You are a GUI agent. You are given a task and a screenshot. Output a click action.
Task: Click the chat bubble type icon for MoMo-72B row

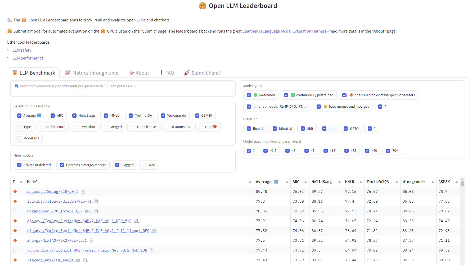tap(15, 211)
